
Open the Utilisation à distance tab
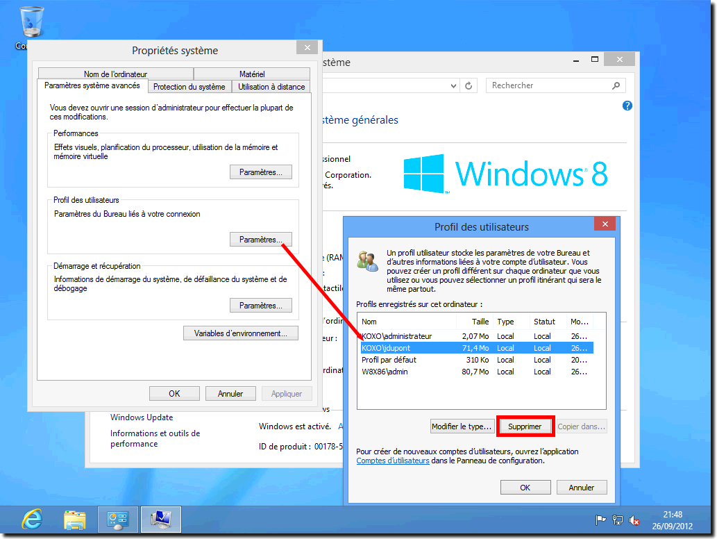click(271, 87)
